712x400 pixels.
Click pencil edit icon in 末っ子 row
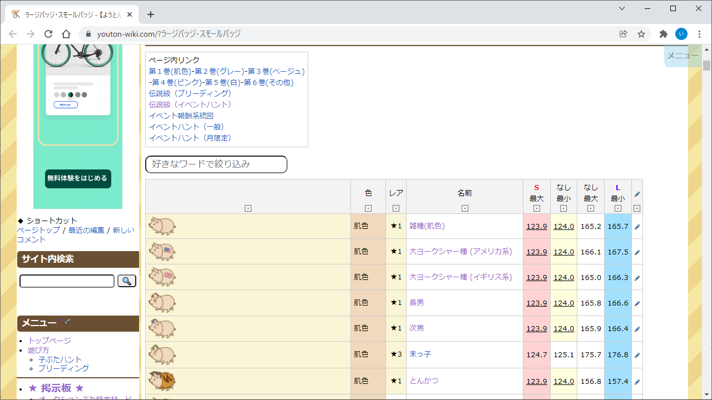click(637, 355)
